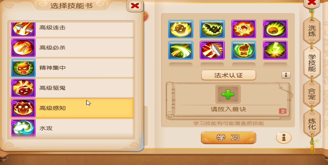Click the yellow ghost skill icon
Screen dimensions: 328x165
(x=181, y=29)
